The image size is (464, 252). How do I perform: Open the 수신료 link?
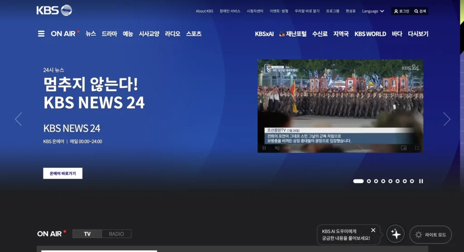pyautogui.click(x=319, y=34)
